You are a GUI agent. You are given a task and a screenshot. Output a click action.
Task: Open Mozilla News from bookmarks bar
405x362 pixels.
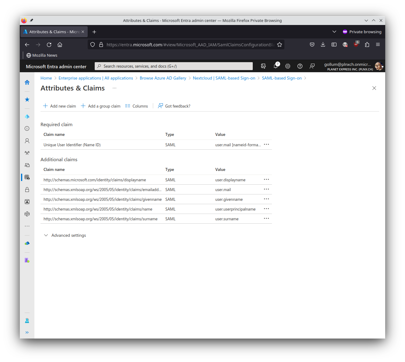click(x=42, y=55)
